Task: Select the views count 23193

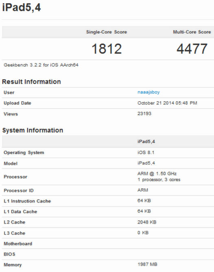Action: coord(144,113)
